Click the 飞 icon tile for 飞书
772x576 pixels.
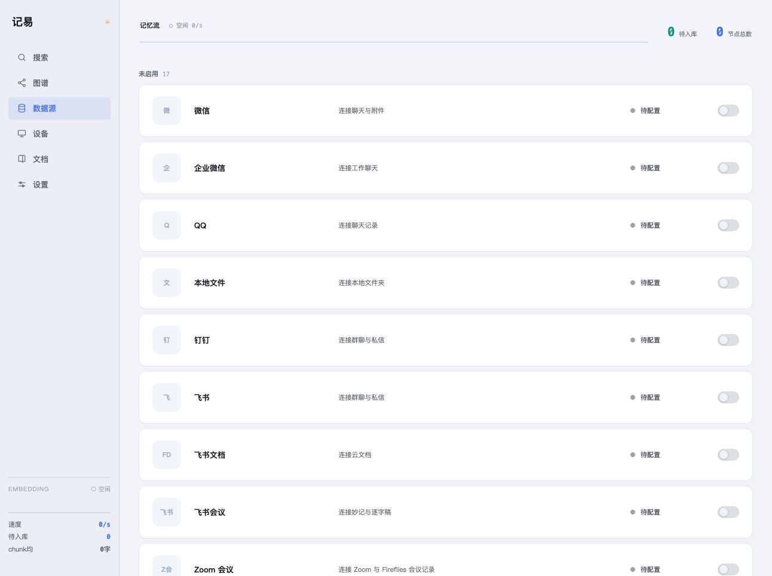[167, 397]
